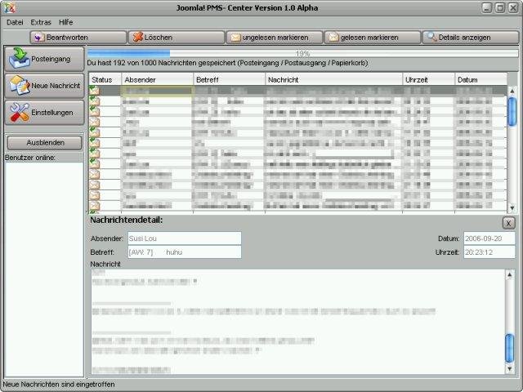Screen dimensions: 523x392
Task: Open the Extras menu
Action: 41,22
